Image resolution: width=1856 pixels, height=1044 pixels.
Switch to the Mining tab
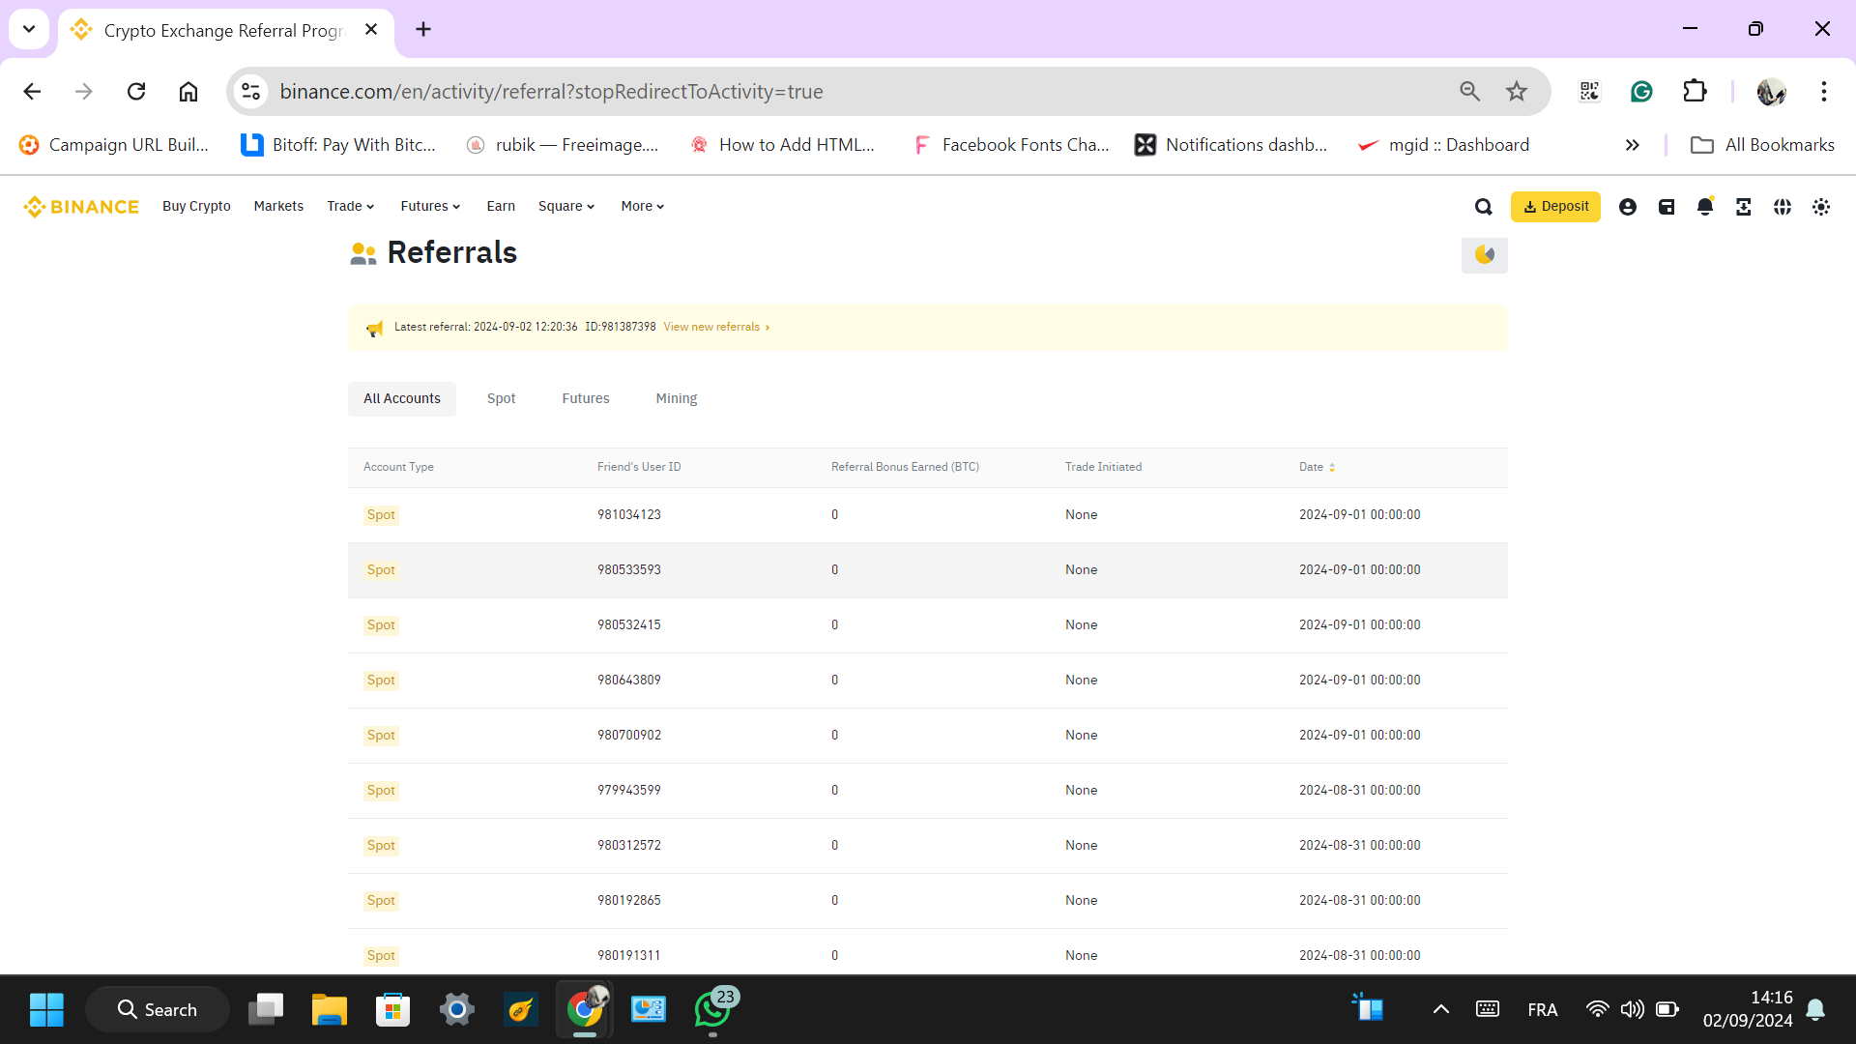[x=676, y=399]
